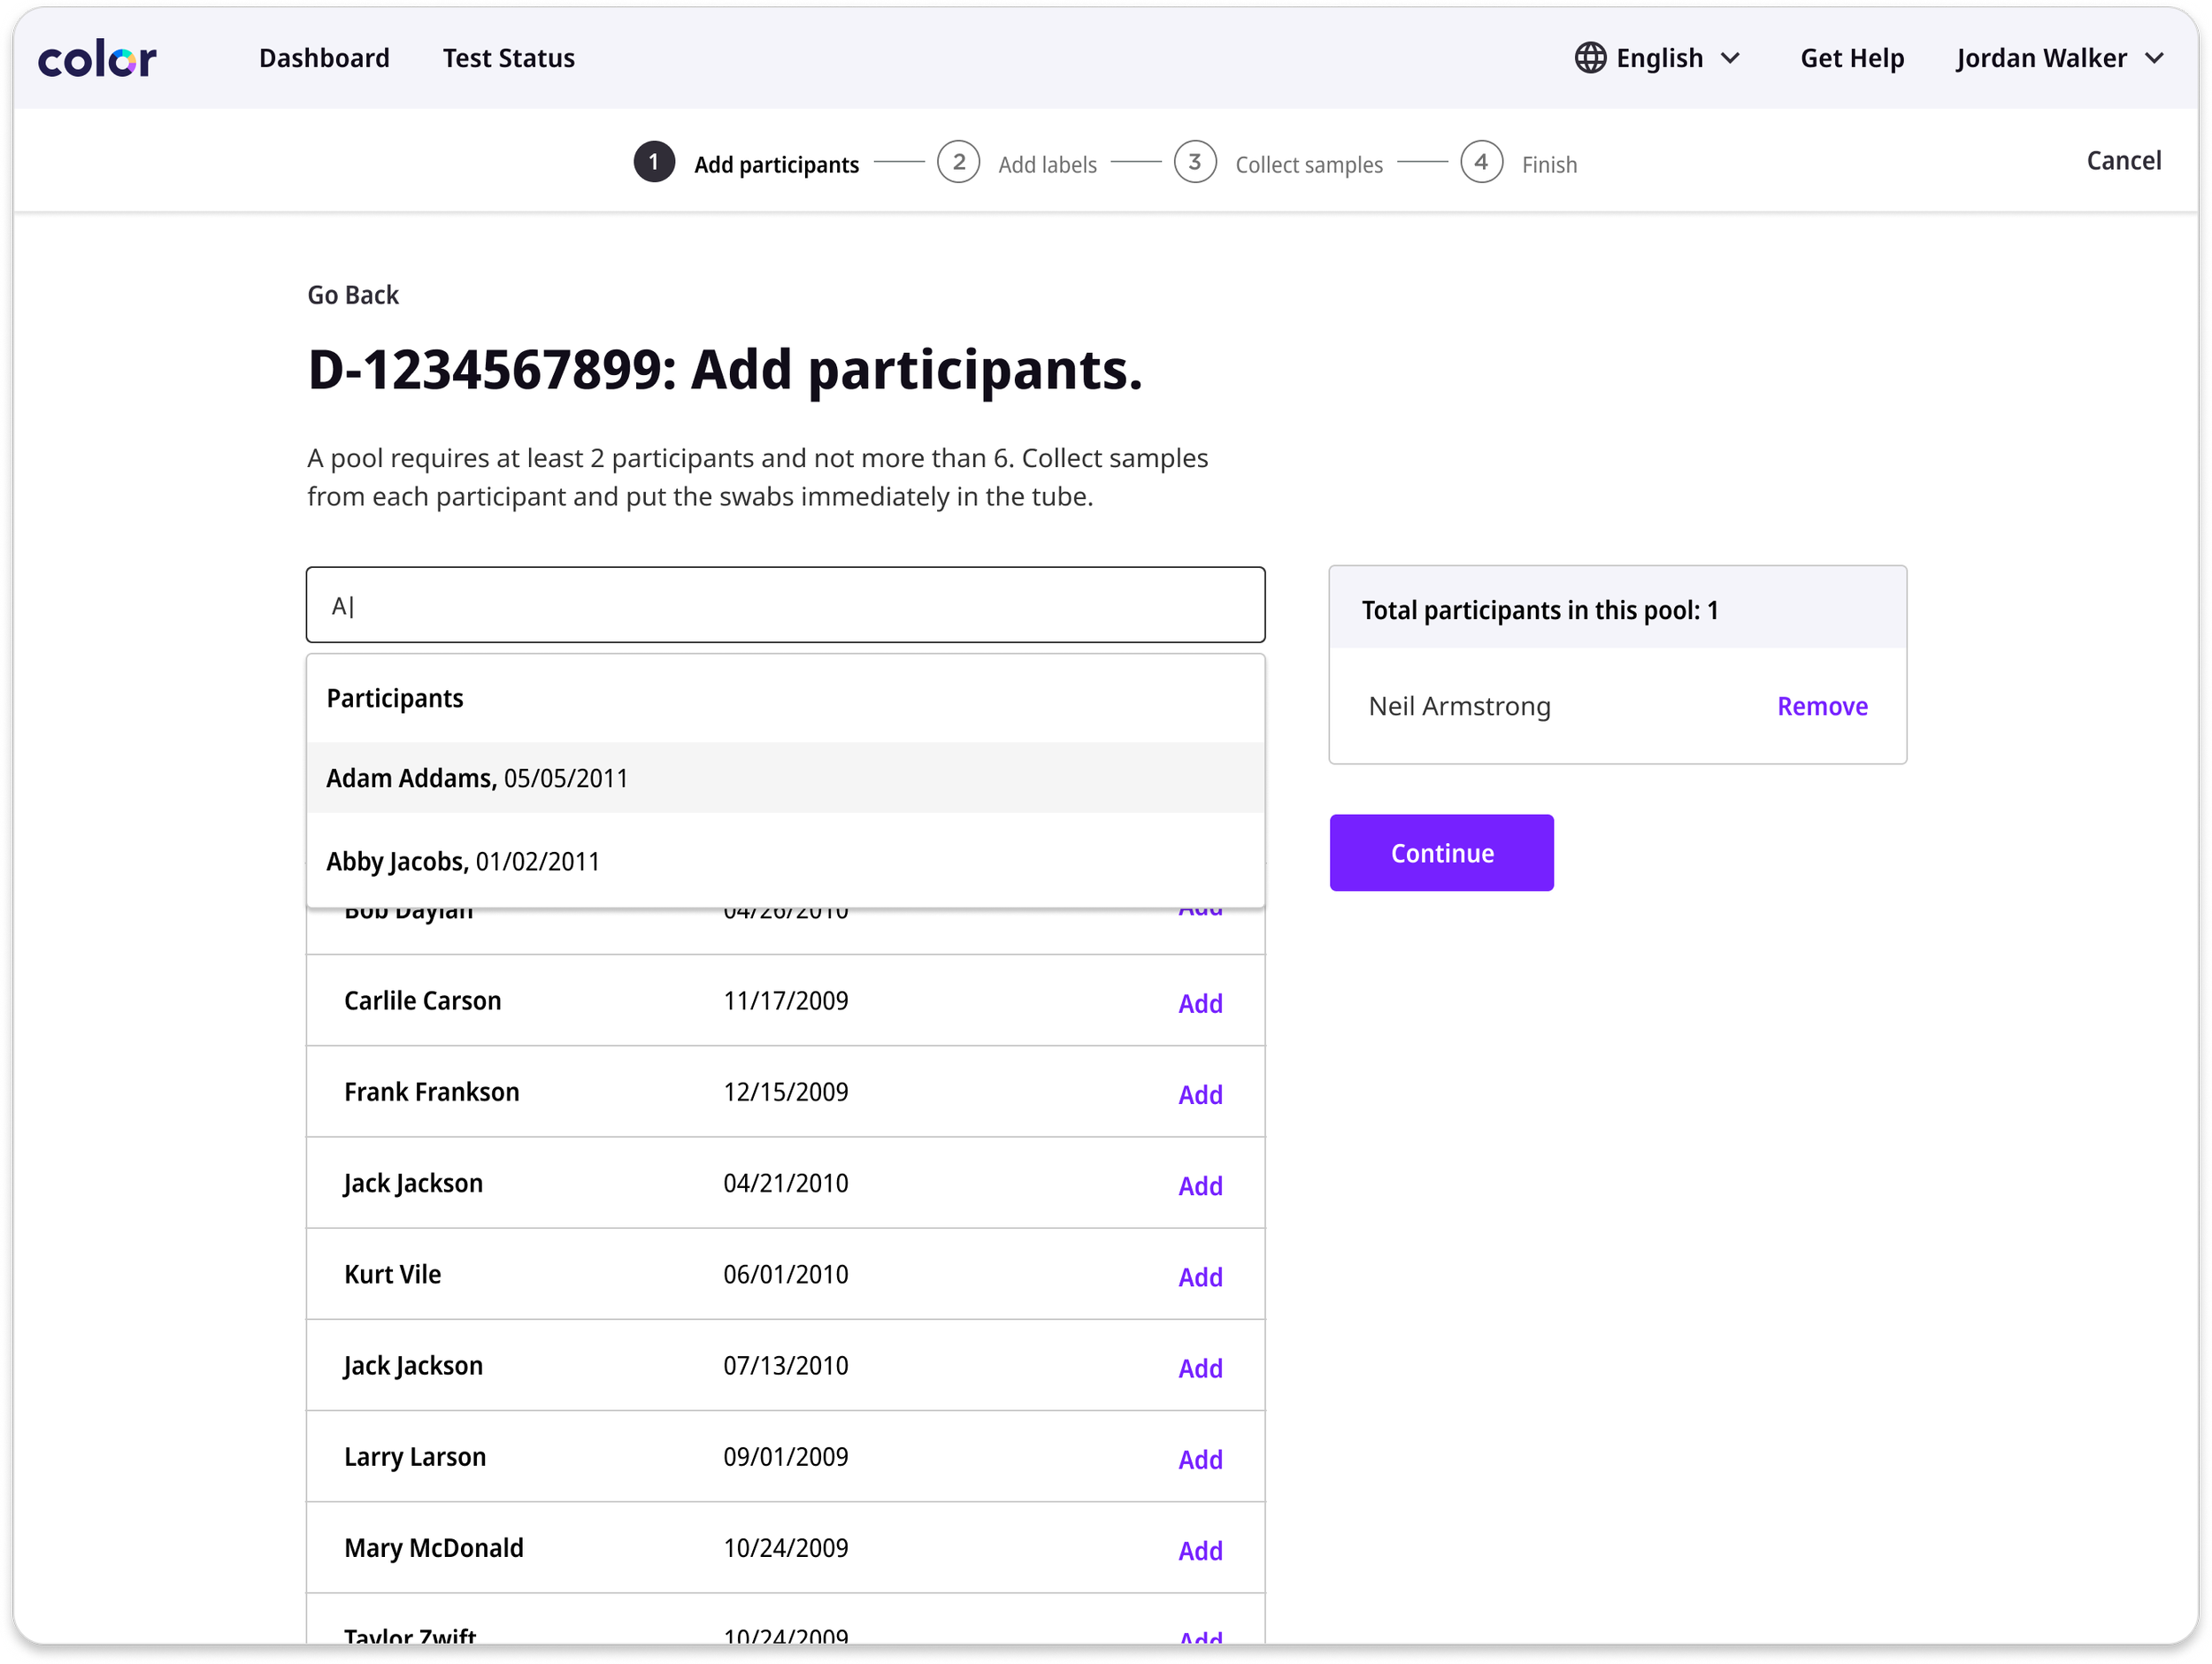This screenshot has height=1664, width=2212.
Task: Remove Neil Armstrong from pool
Action: point(1821,706)
